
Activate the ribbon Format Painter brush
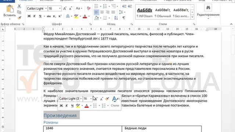19,18
